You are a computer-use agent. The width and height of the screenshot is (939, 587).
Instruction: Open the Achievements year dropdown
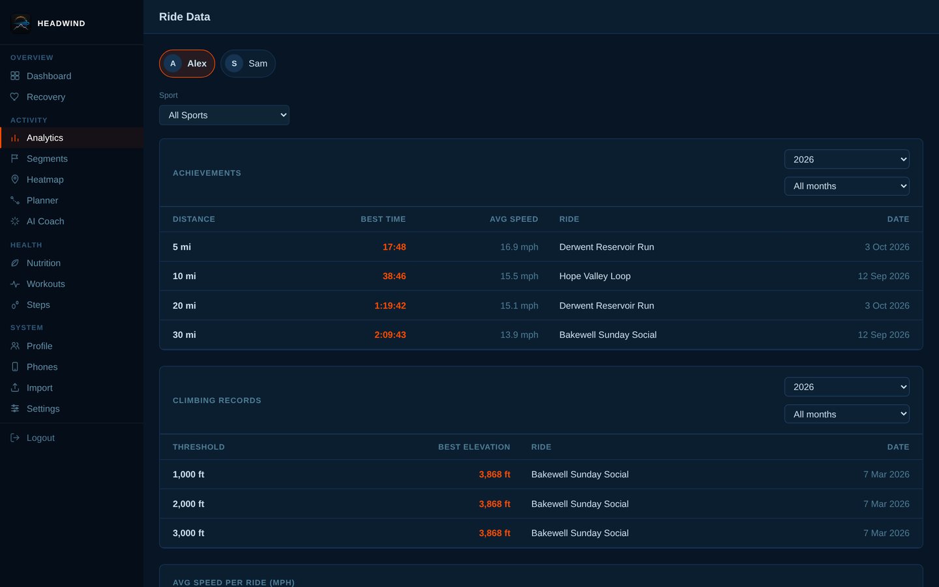tap(847, 159)
